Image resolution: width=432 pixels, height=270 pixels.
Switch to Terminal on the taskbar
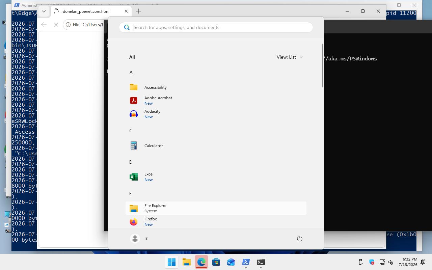tap(261, 262)
